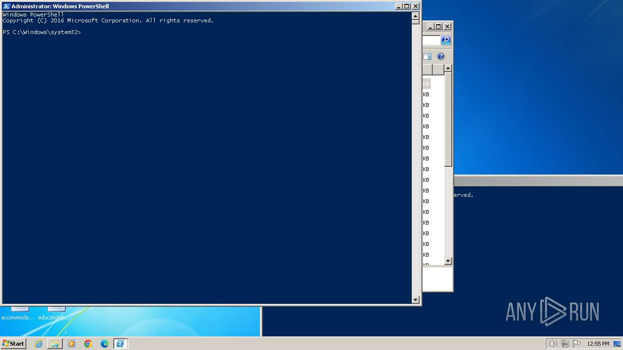Minimize the Administrator PowerShell window

tap(398, 6)
